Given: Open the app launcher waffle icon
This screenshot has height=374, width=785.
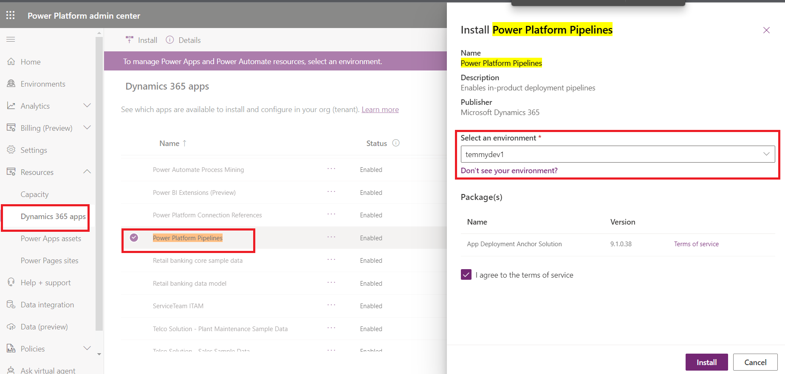Looking at the screenshot, I should 11,15.
